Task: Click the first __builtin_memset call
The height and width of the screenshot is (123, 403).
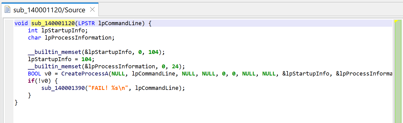Action: pos(96,52)
